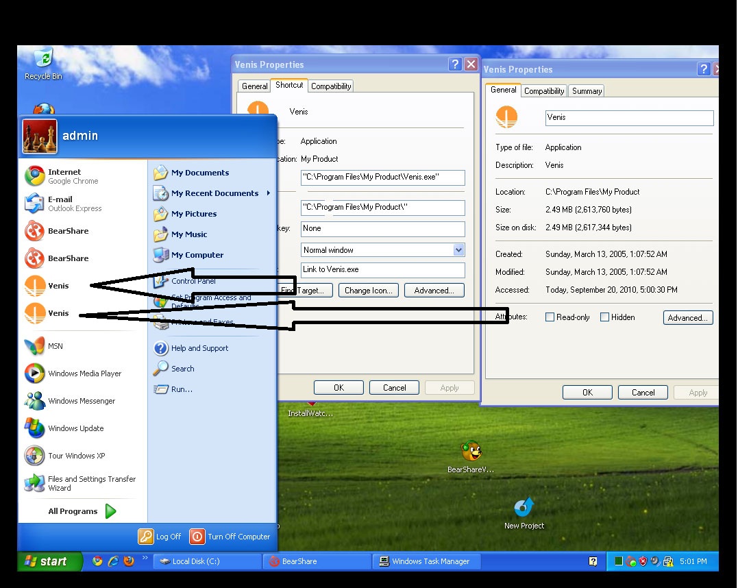Click the Comment field reading Link to Venis.exe
Image resolution: width=738 pixels, height=588 pixels.
(382, 270)
